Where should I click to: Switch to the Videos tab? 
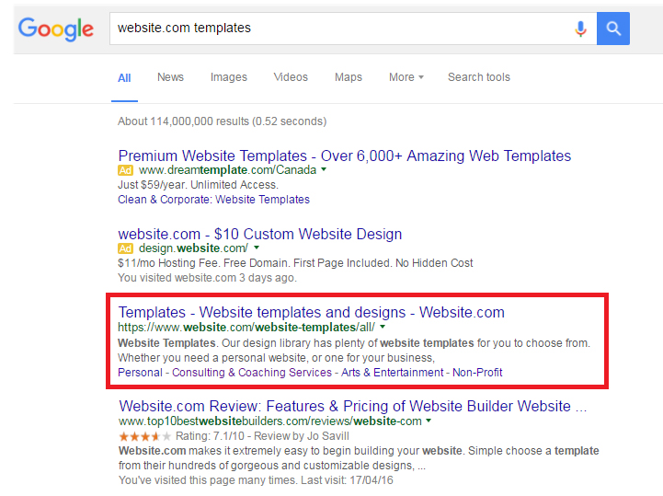tap(291, 77)
